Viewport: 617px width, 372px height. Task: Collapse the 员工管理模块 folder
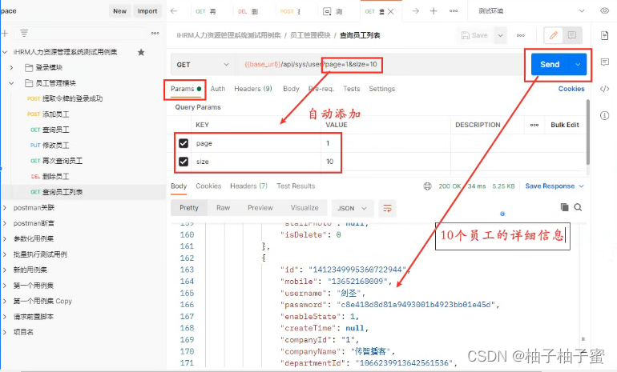pyautogui.click(x=11, y=83)
